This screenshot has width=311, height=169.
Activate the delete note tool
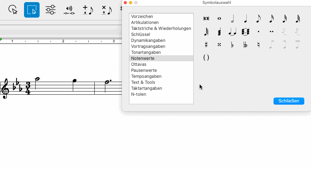coord(106,10)
